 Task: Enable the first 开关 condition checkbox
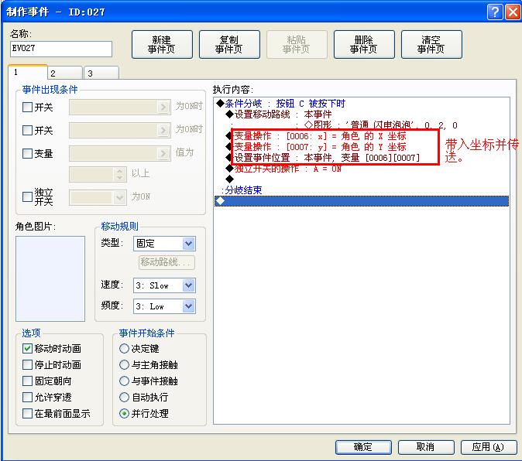(x=27, y=107)
